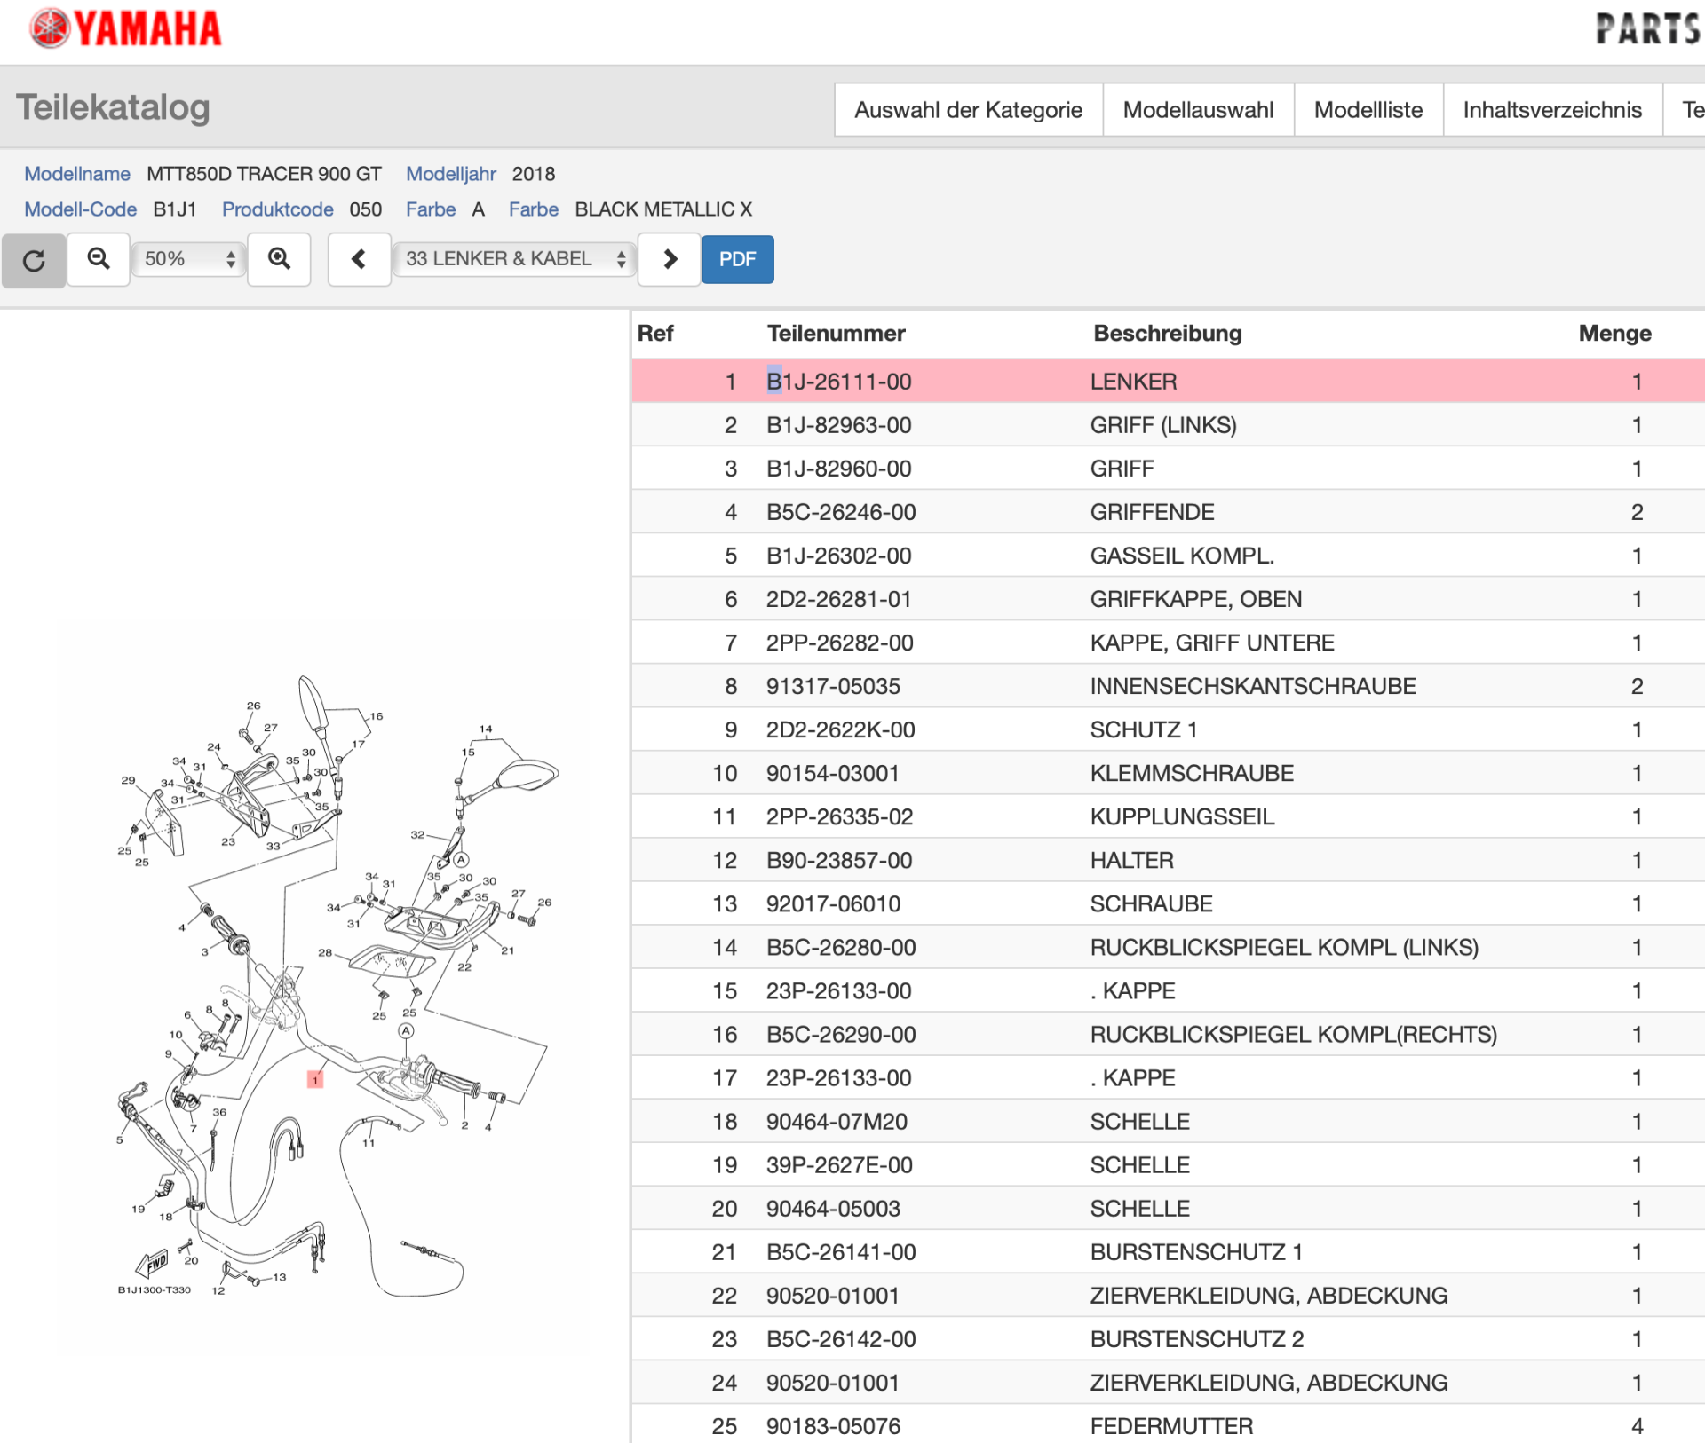Switch to Modellauswahl tab
This screenshot has height=1443, width=1705.
click(x=1197, y=110)
